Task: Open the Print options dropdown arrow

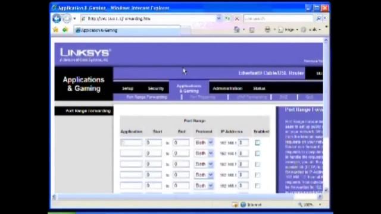Action: 274,30
